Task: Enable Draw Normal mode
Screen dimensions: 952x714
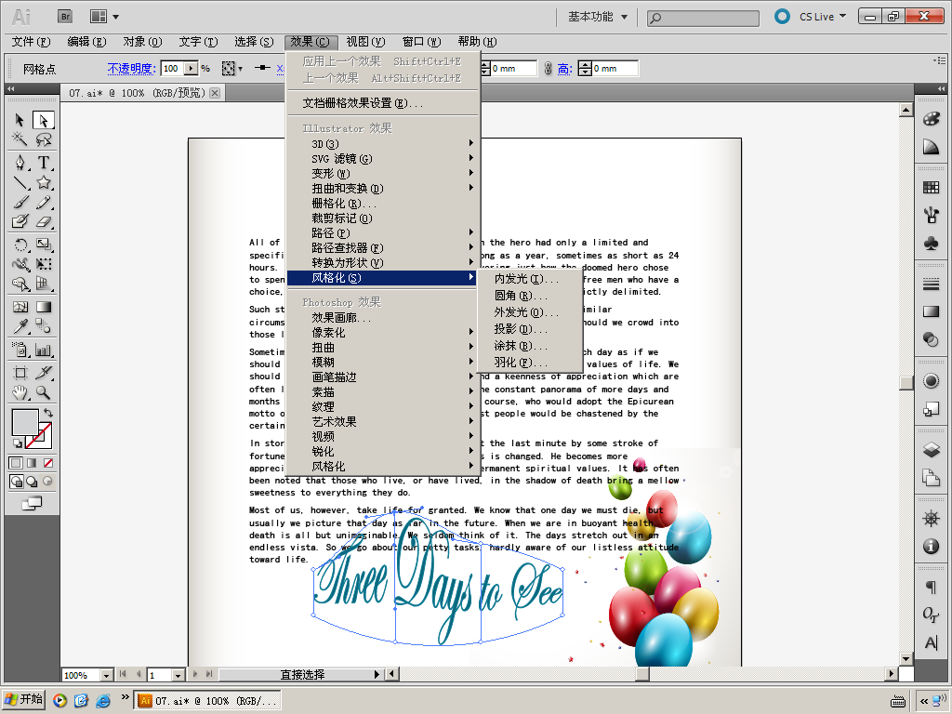Action: point(17,482)
